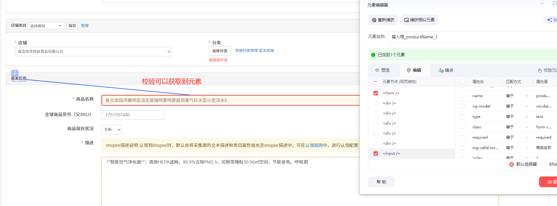Click the 选择分类 button
Image resolution: width=557 pixels, height=206 pixels.
point(220,51)
